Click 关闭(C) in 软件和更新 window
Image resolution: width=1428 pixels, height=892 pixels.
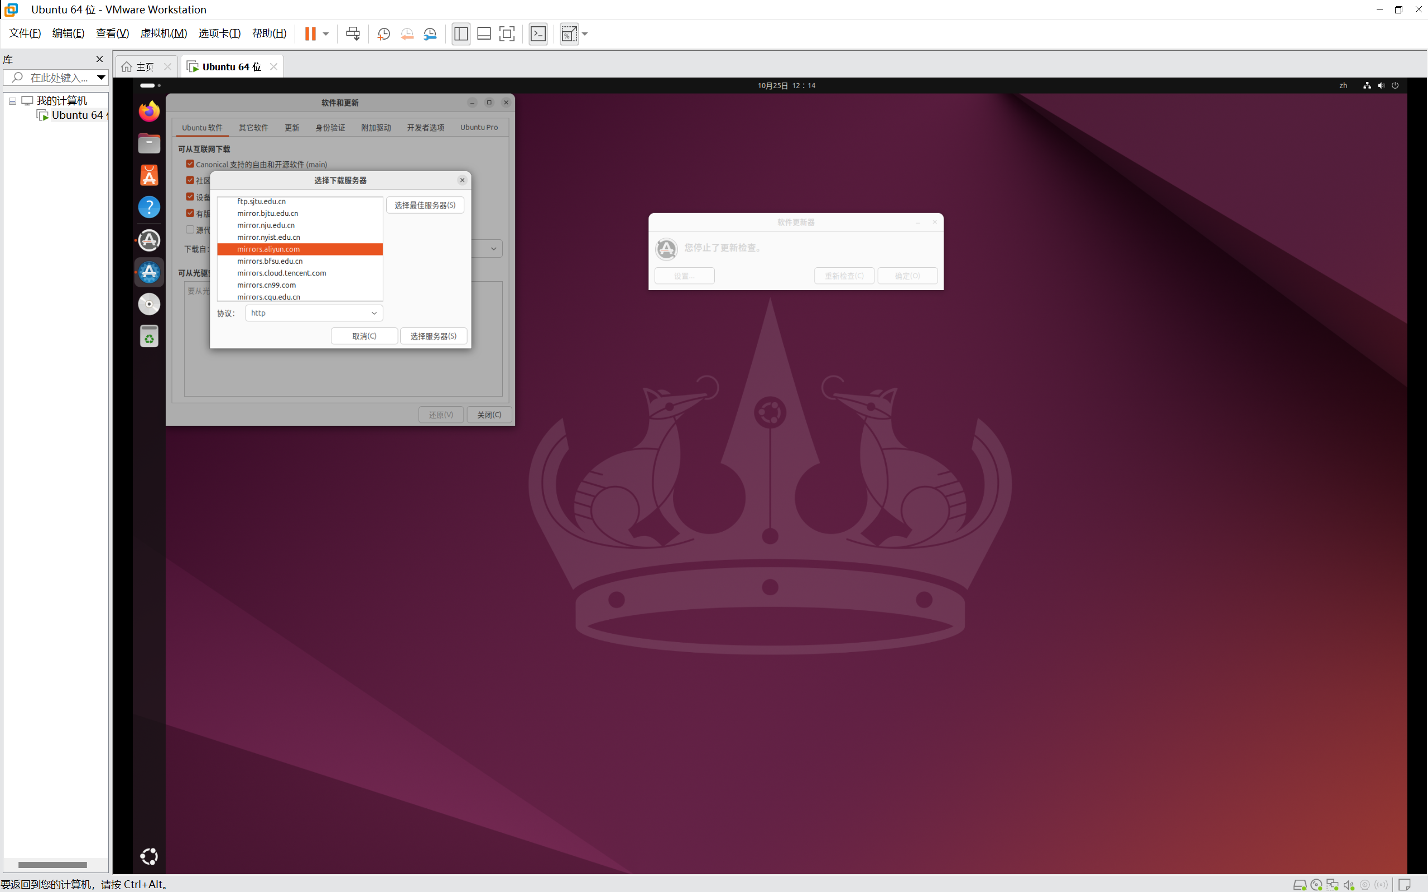(489, 414)
